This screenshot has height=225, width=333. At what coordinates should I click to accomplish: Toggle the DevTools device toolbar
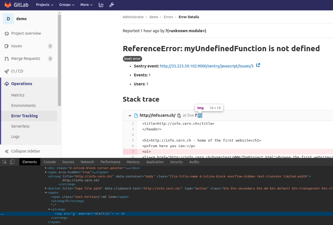tap(12, 162)
